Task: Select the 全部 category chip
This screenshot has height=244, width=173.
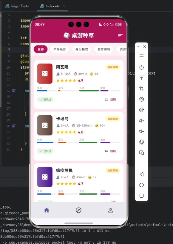Action: click(41, 49)
